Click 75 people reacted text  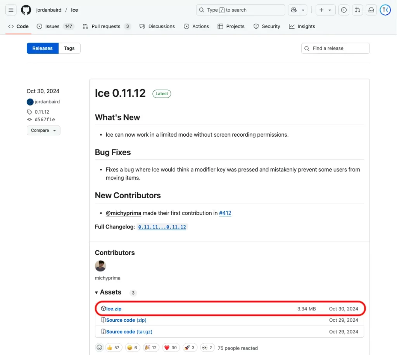point(238,348)
